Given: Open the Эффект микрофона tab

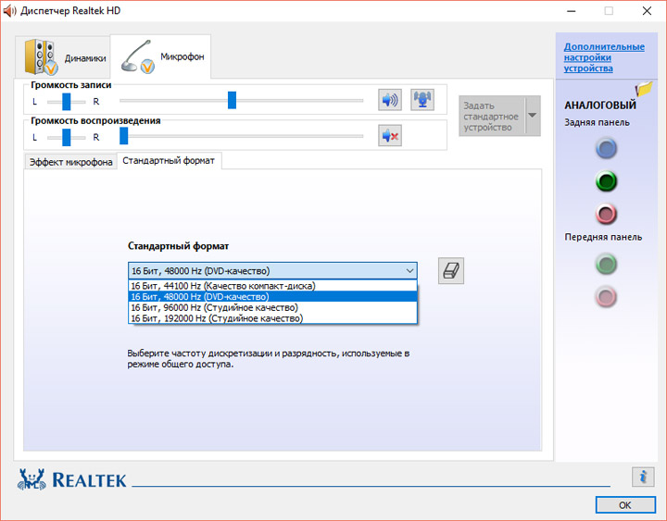Looking at the screenshot, I should [70, 162].
